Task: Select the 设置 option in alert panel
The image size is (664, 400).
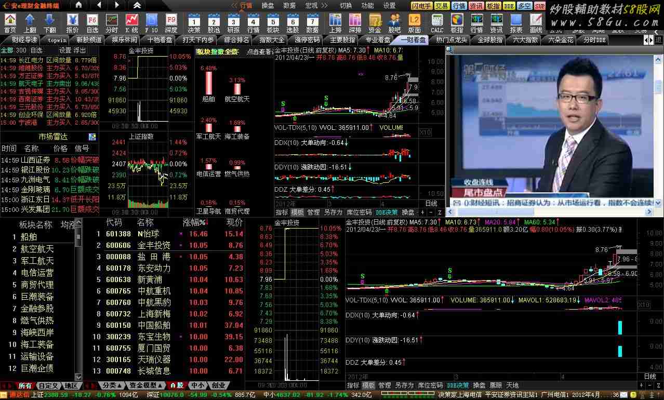Action: [65, 50]
